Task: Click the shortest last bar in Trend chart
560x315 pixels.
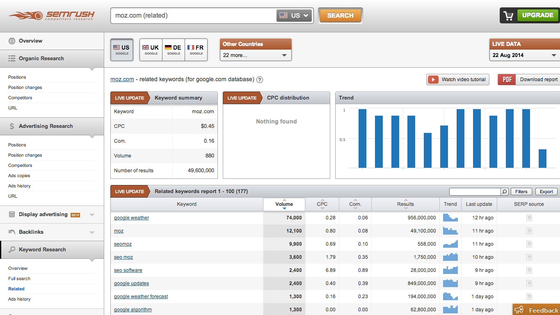Action: [542, 158]
